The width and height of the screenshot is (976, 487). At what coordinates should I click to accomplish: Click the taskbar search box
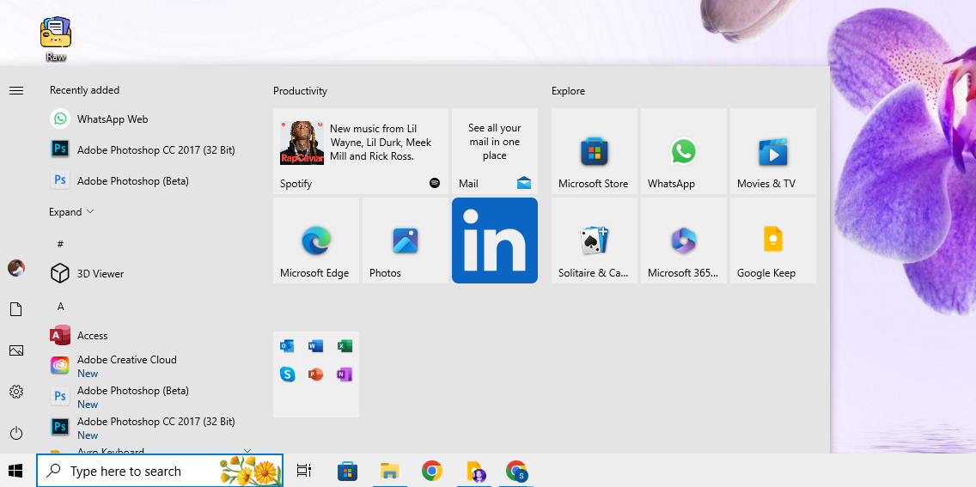137,471
